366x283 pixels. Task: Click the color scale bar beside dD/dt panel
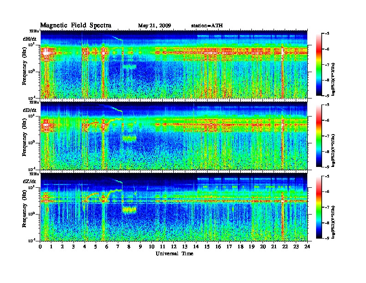[318, 136]
